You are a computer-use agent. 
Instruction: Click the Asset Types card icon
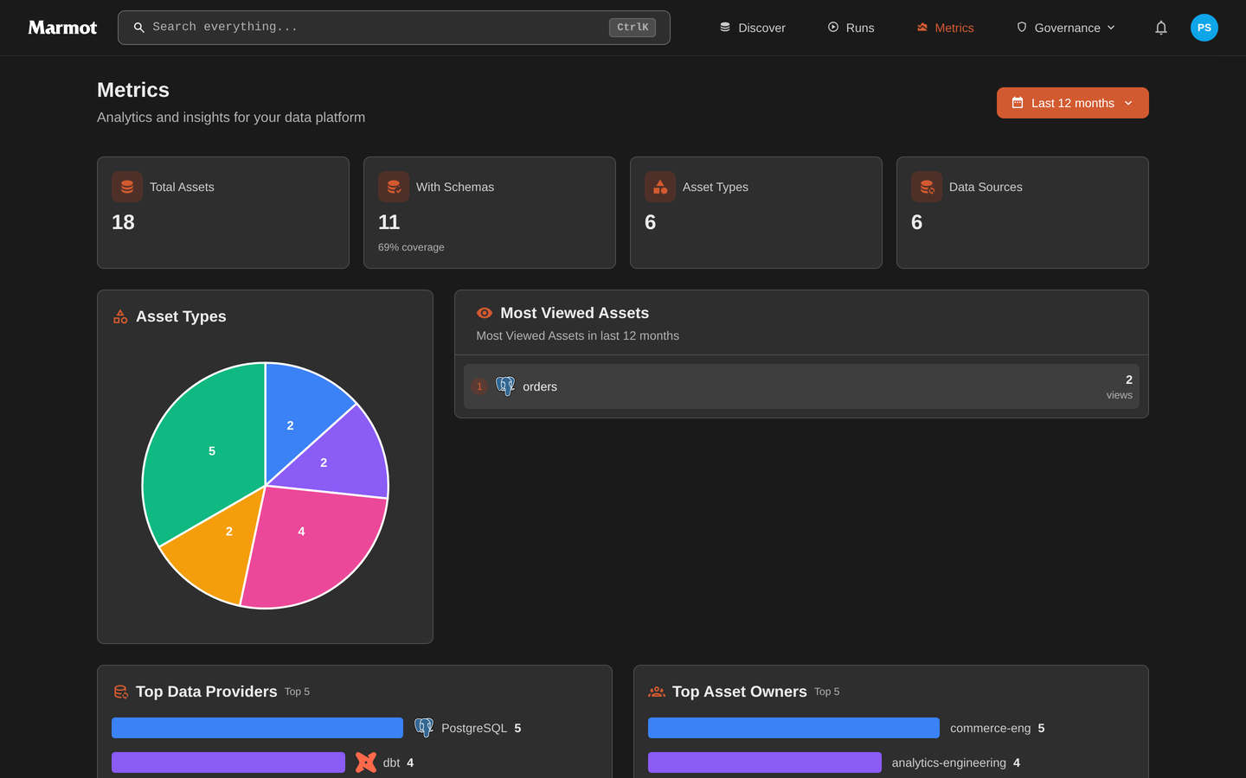point(660,187)
